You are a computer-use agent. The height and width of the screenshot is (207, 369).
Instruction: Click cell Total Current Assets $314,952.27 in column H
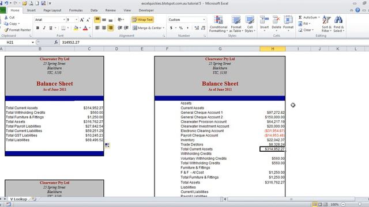(273, 149)
